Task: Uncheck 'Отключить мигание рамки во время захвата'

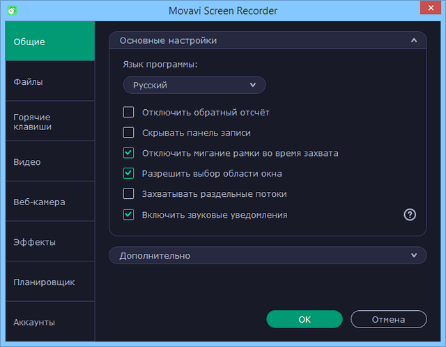Action: click(x=128, y=153)
